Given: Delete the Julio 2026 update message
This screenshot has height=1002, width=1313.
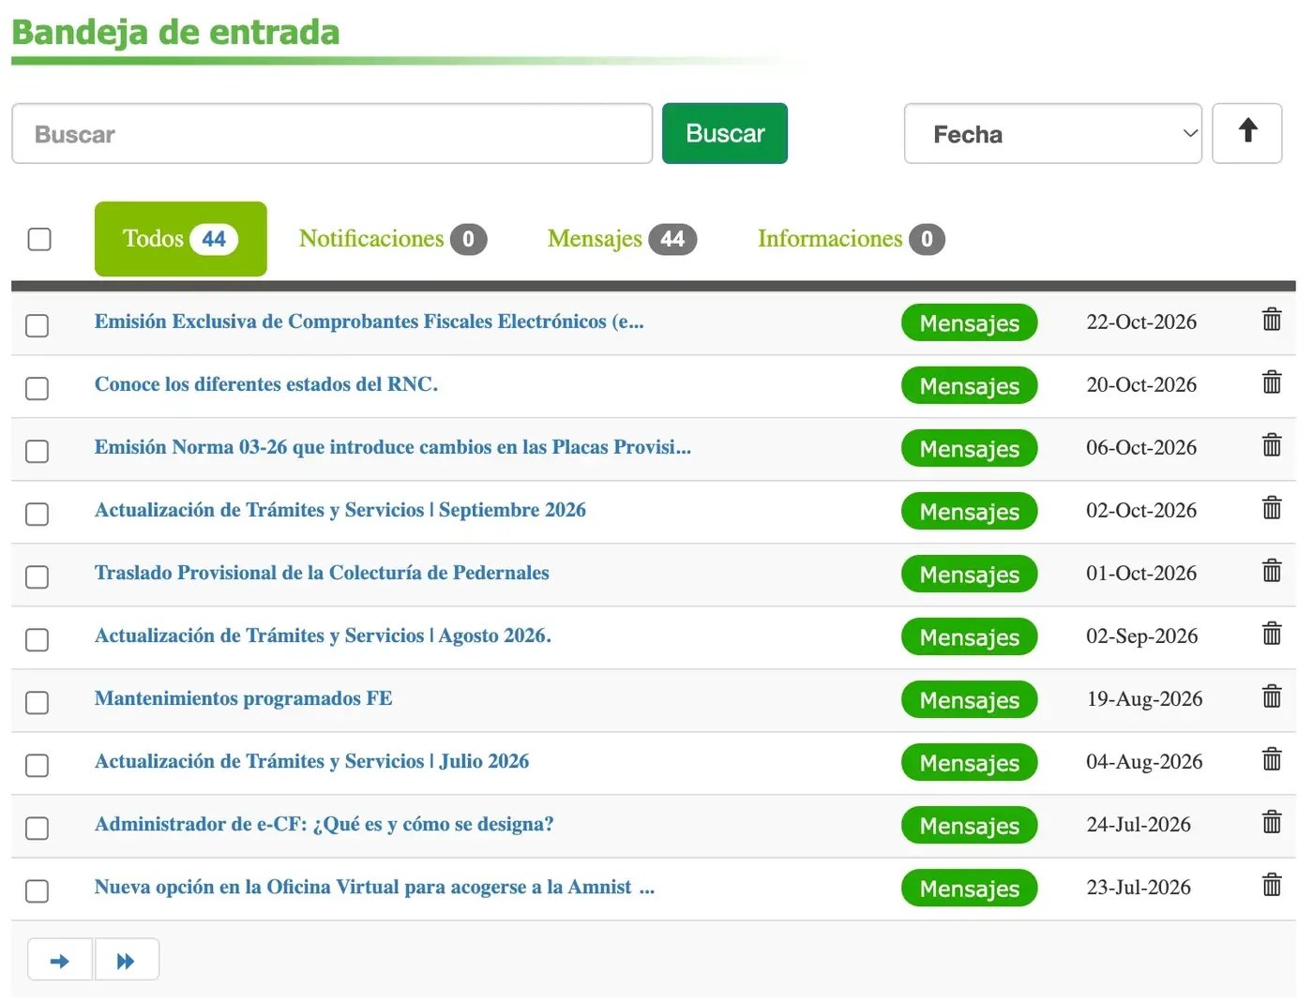Looking at the screenshot, I should click(1272, 759).
